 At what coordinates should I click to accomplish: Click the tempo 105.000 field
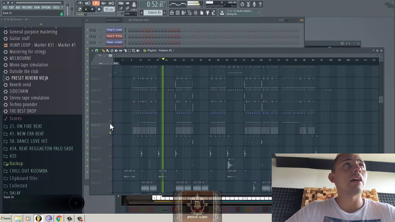pos(109,9)
